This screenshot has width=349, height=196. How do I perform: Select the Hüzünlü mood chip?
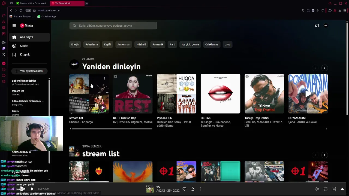click(x=141, y=44)
